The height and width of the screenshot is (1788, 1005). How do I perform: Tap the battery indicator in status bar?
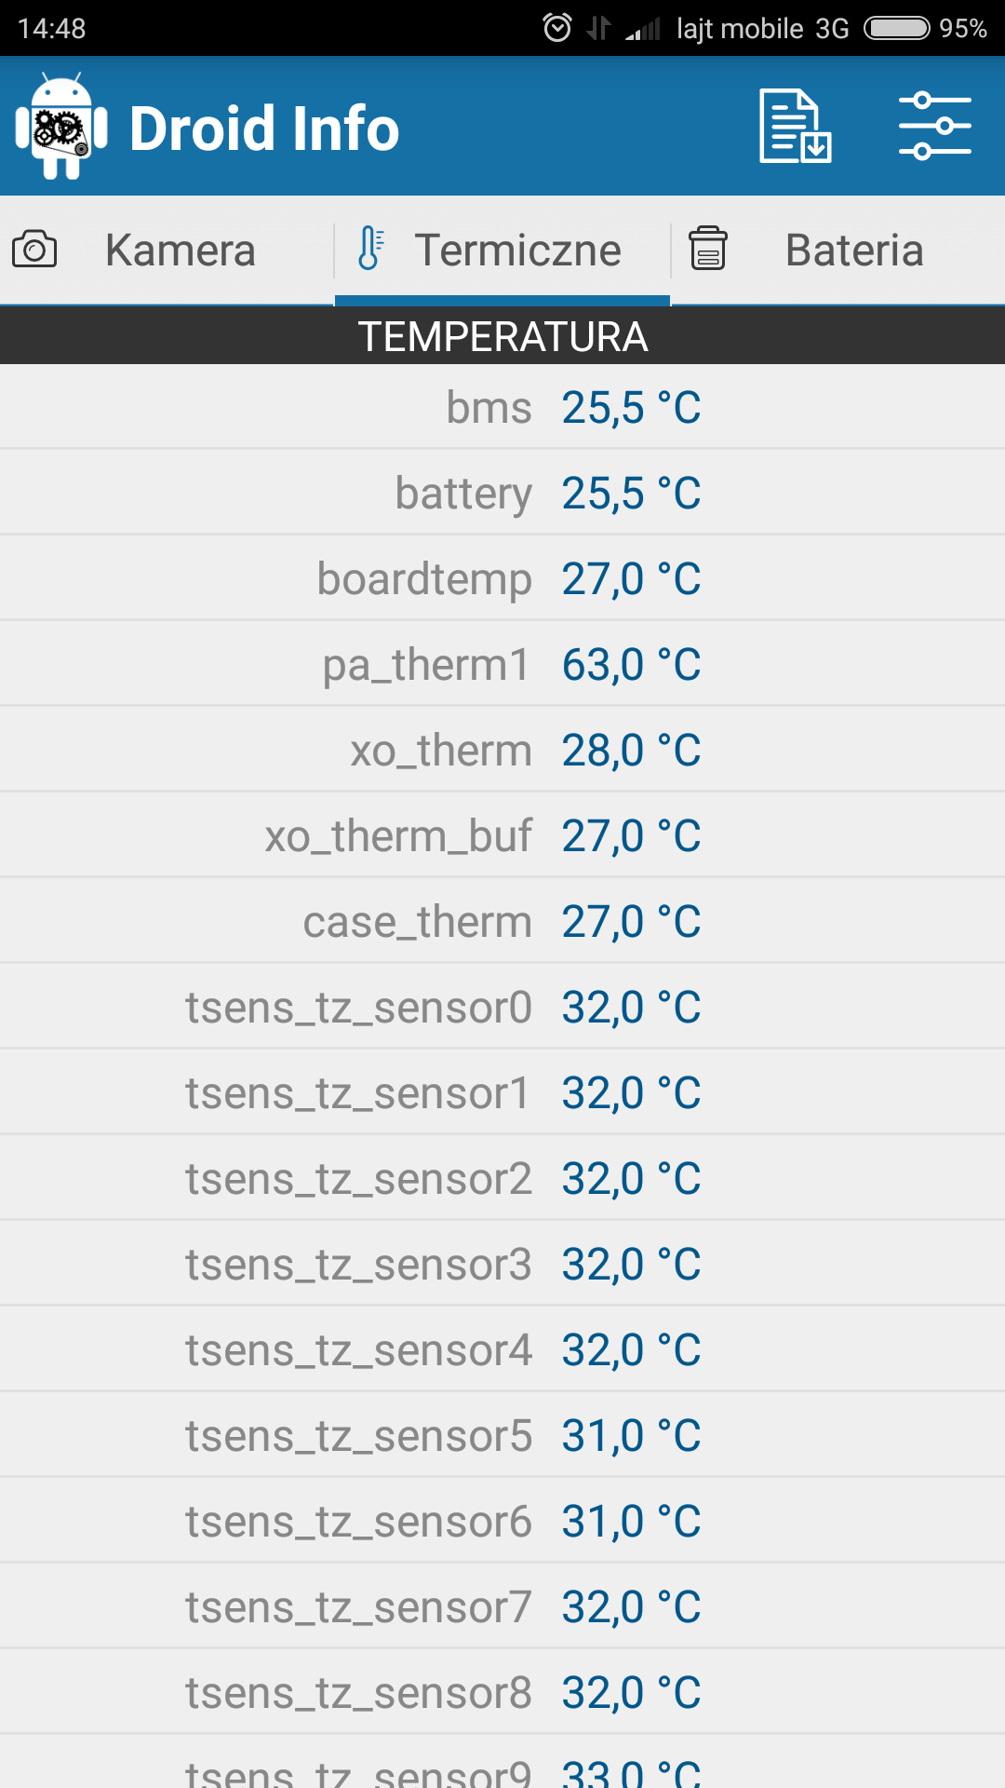coord(896,28)
